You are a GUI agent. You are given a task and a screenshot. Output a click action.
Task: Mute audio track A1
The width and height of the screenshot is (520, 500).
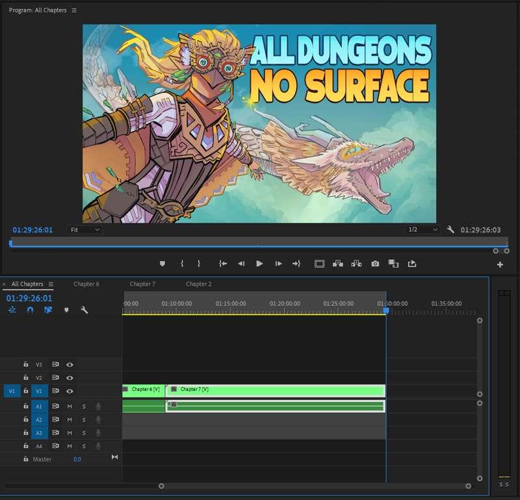(x=70, y=406)
